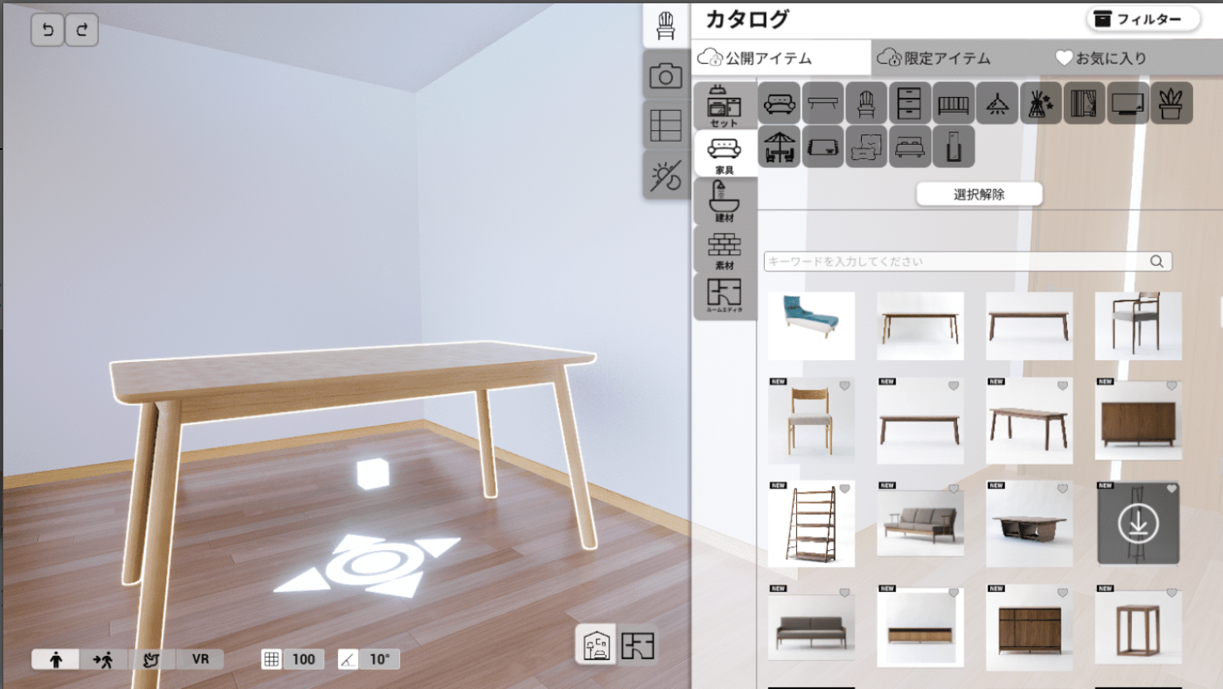1223x689 pixels.
Task: Select the セット category
Action: (724, 105)
